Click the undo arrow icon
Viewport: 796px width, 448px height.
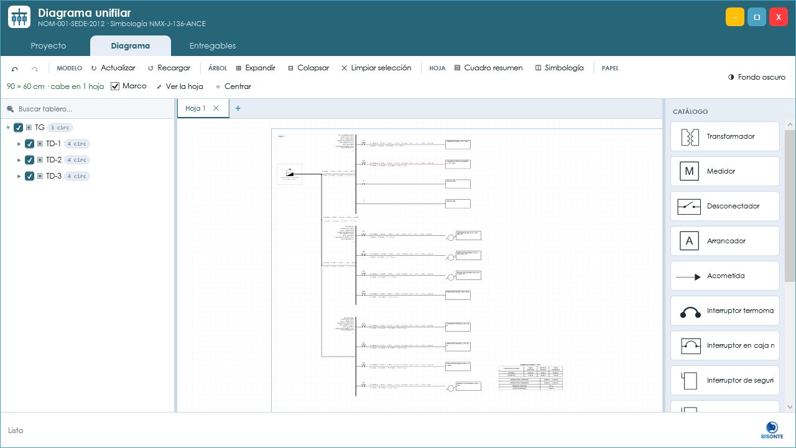[15, 68]
